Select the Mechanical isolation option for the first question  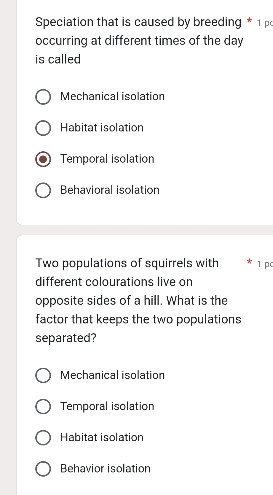pos(43,97)
